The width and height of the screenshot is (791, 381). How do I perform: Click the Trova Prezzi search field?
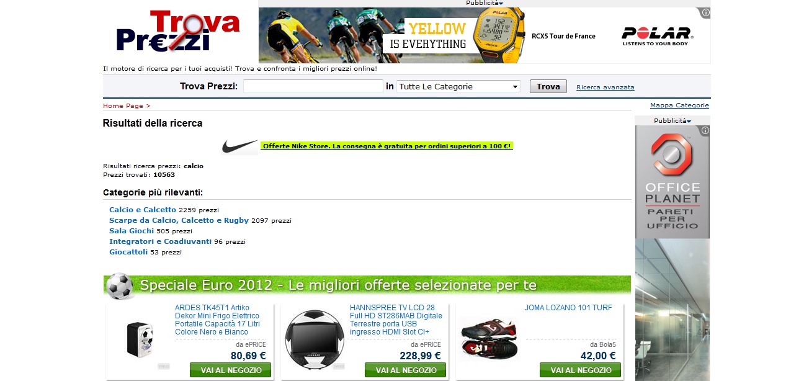pyautogui.click(x=313, y=87)
